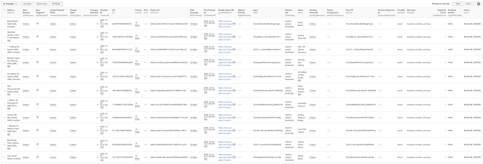
Task: Click HIGH snapshot quality in Manly Beach row
Action: (x=450, y=157)
